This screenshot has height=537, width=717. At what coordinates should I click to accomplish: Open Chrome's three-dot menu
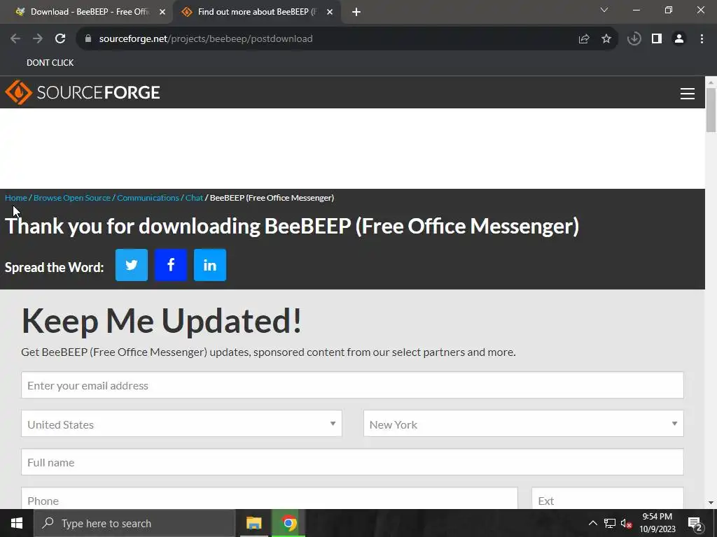pyautogui.click(x=702, y=39)
